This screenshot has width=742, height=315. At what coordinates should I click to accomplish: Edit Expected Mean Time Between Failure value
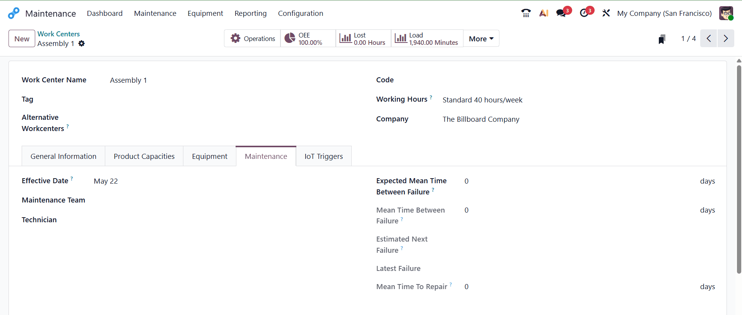[x=580, y=181]
